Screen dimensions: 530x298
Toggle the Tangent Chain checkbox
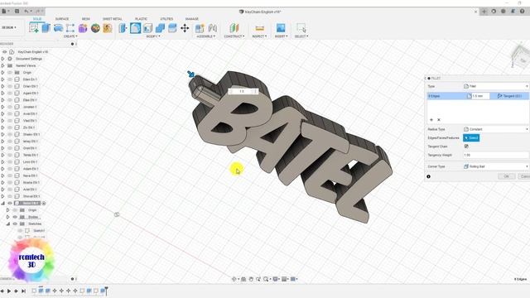466,147
